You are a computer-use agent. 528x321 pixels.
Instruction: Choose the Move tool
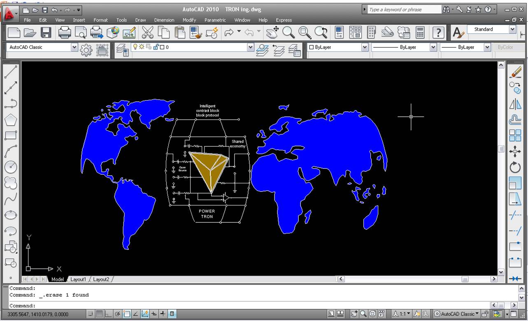515,151
